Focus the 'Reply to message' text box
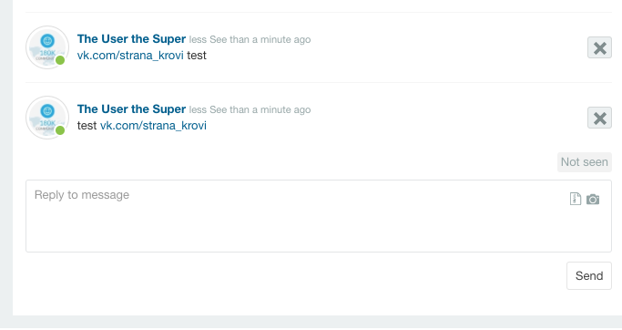The width and height of the screenshot is (622, 330). point(319,216)
